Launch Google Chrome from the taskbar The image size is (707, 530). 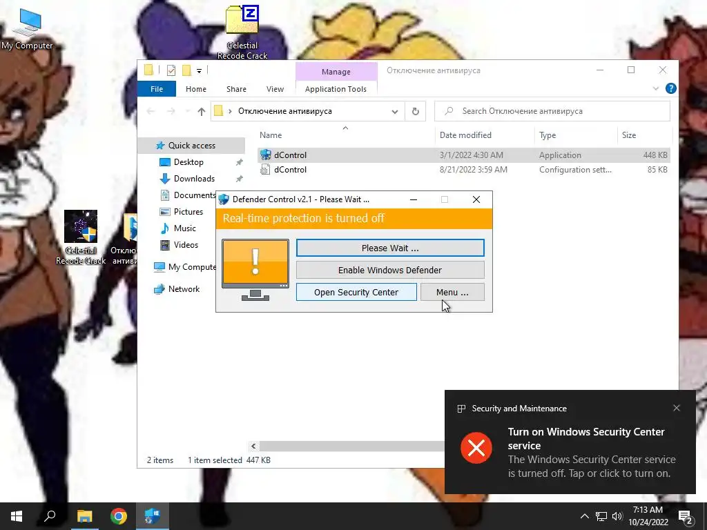119,516
